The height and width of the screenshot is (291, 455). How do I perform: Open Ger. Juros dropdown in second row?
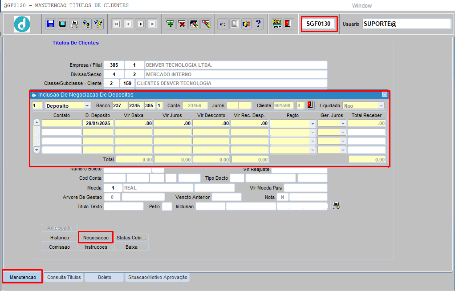point(343,132)
